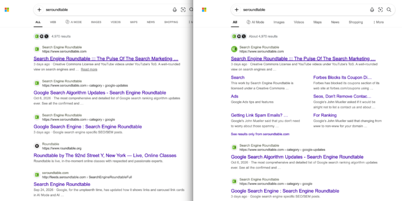402x201 pixels.
Task: Open the 'Search Engine Roundtable' feeds result title
Action: point(62,184)
